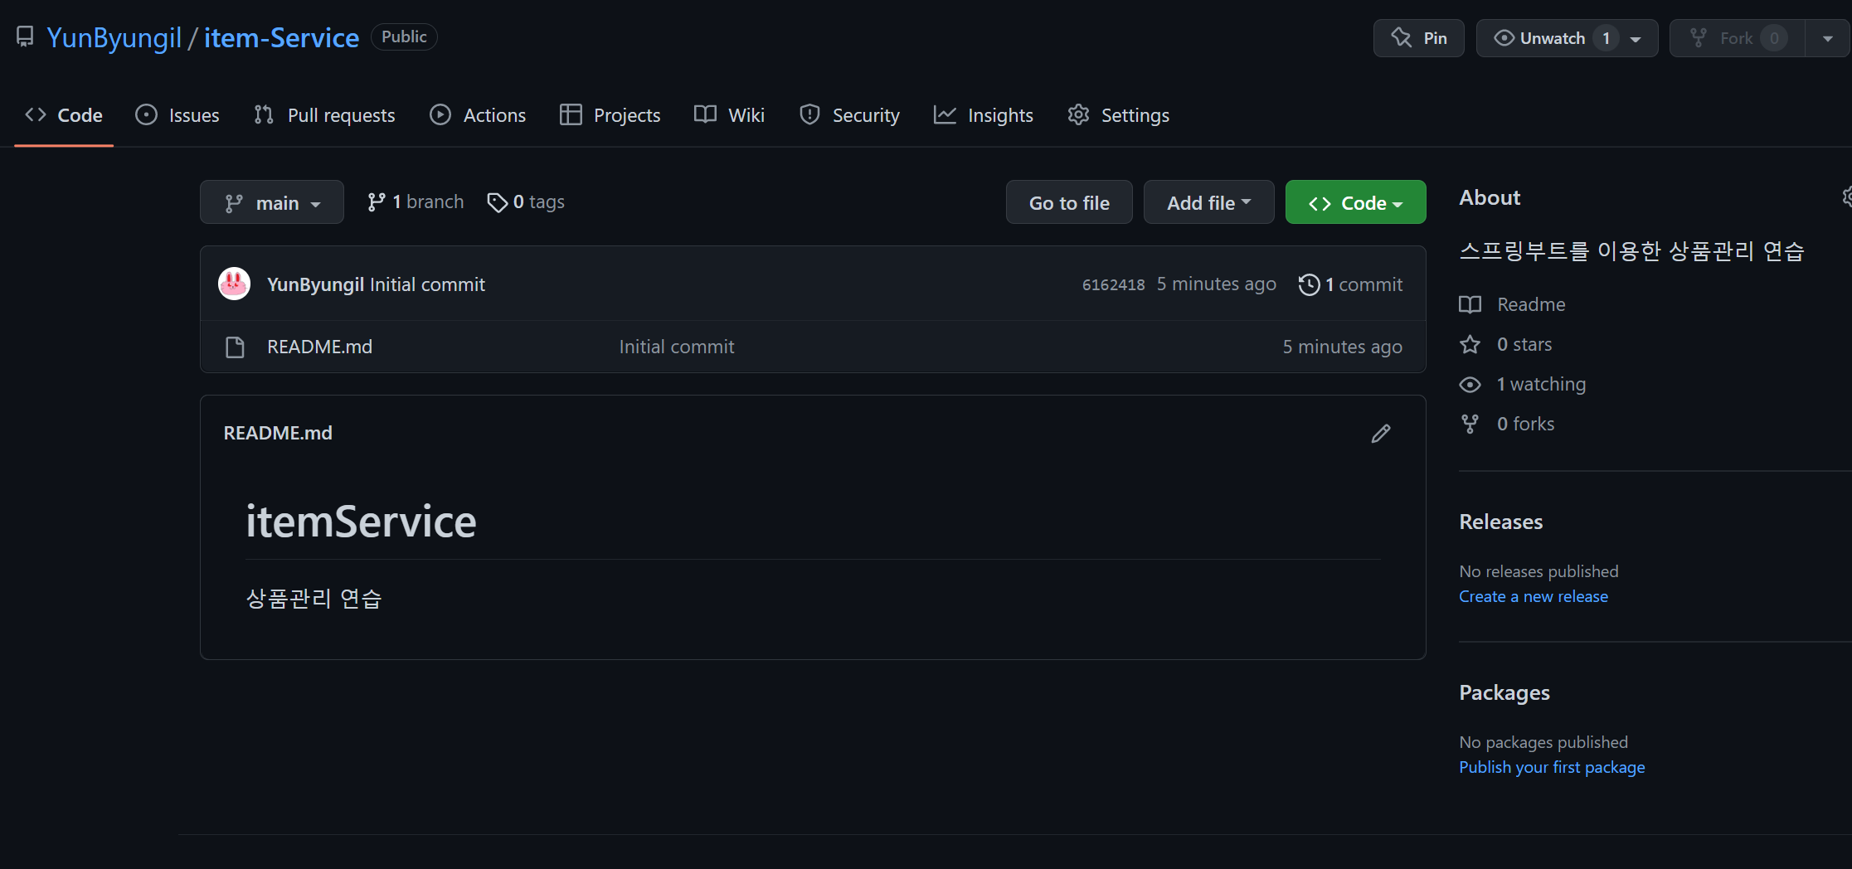
Task: View the 0 tags link
Action: coord(526,202)
